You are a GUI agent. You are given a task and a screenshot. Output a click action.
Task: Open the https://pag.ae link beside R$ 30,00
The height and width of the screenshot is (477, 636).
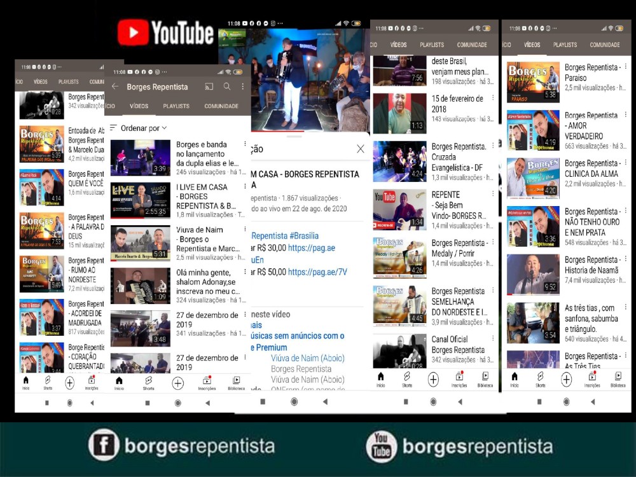coord(312,248)
